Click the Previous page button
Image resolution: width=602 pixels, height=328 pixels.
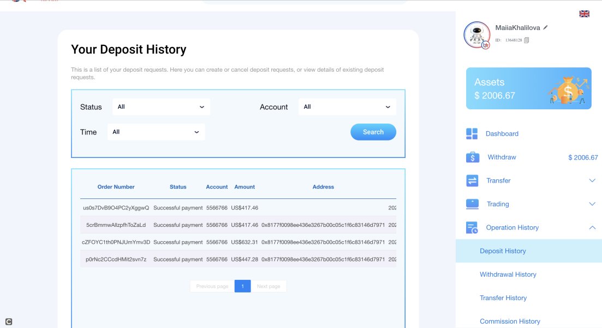(x=212, y=286)
